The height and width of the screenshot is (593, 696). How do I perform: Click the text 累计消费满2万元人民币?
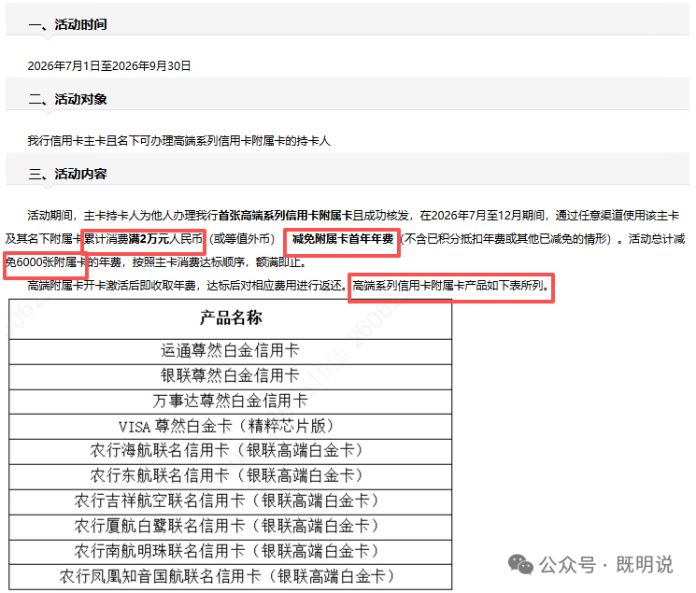(x=143, y=239)
